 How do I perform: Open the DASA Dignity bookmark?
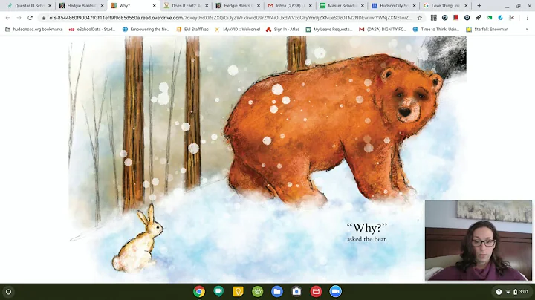pos(383,29)
